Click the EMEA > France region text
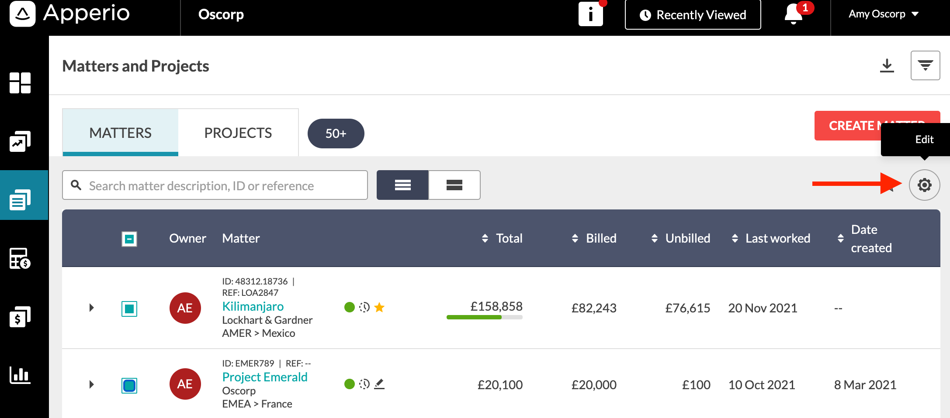This screenshot has width=950, height=418. click(x=257, y=404)
